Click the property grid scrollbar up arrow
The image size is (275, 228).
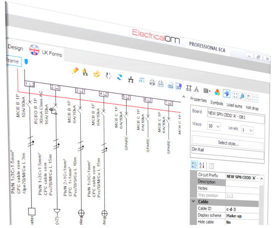click(261, 179)
